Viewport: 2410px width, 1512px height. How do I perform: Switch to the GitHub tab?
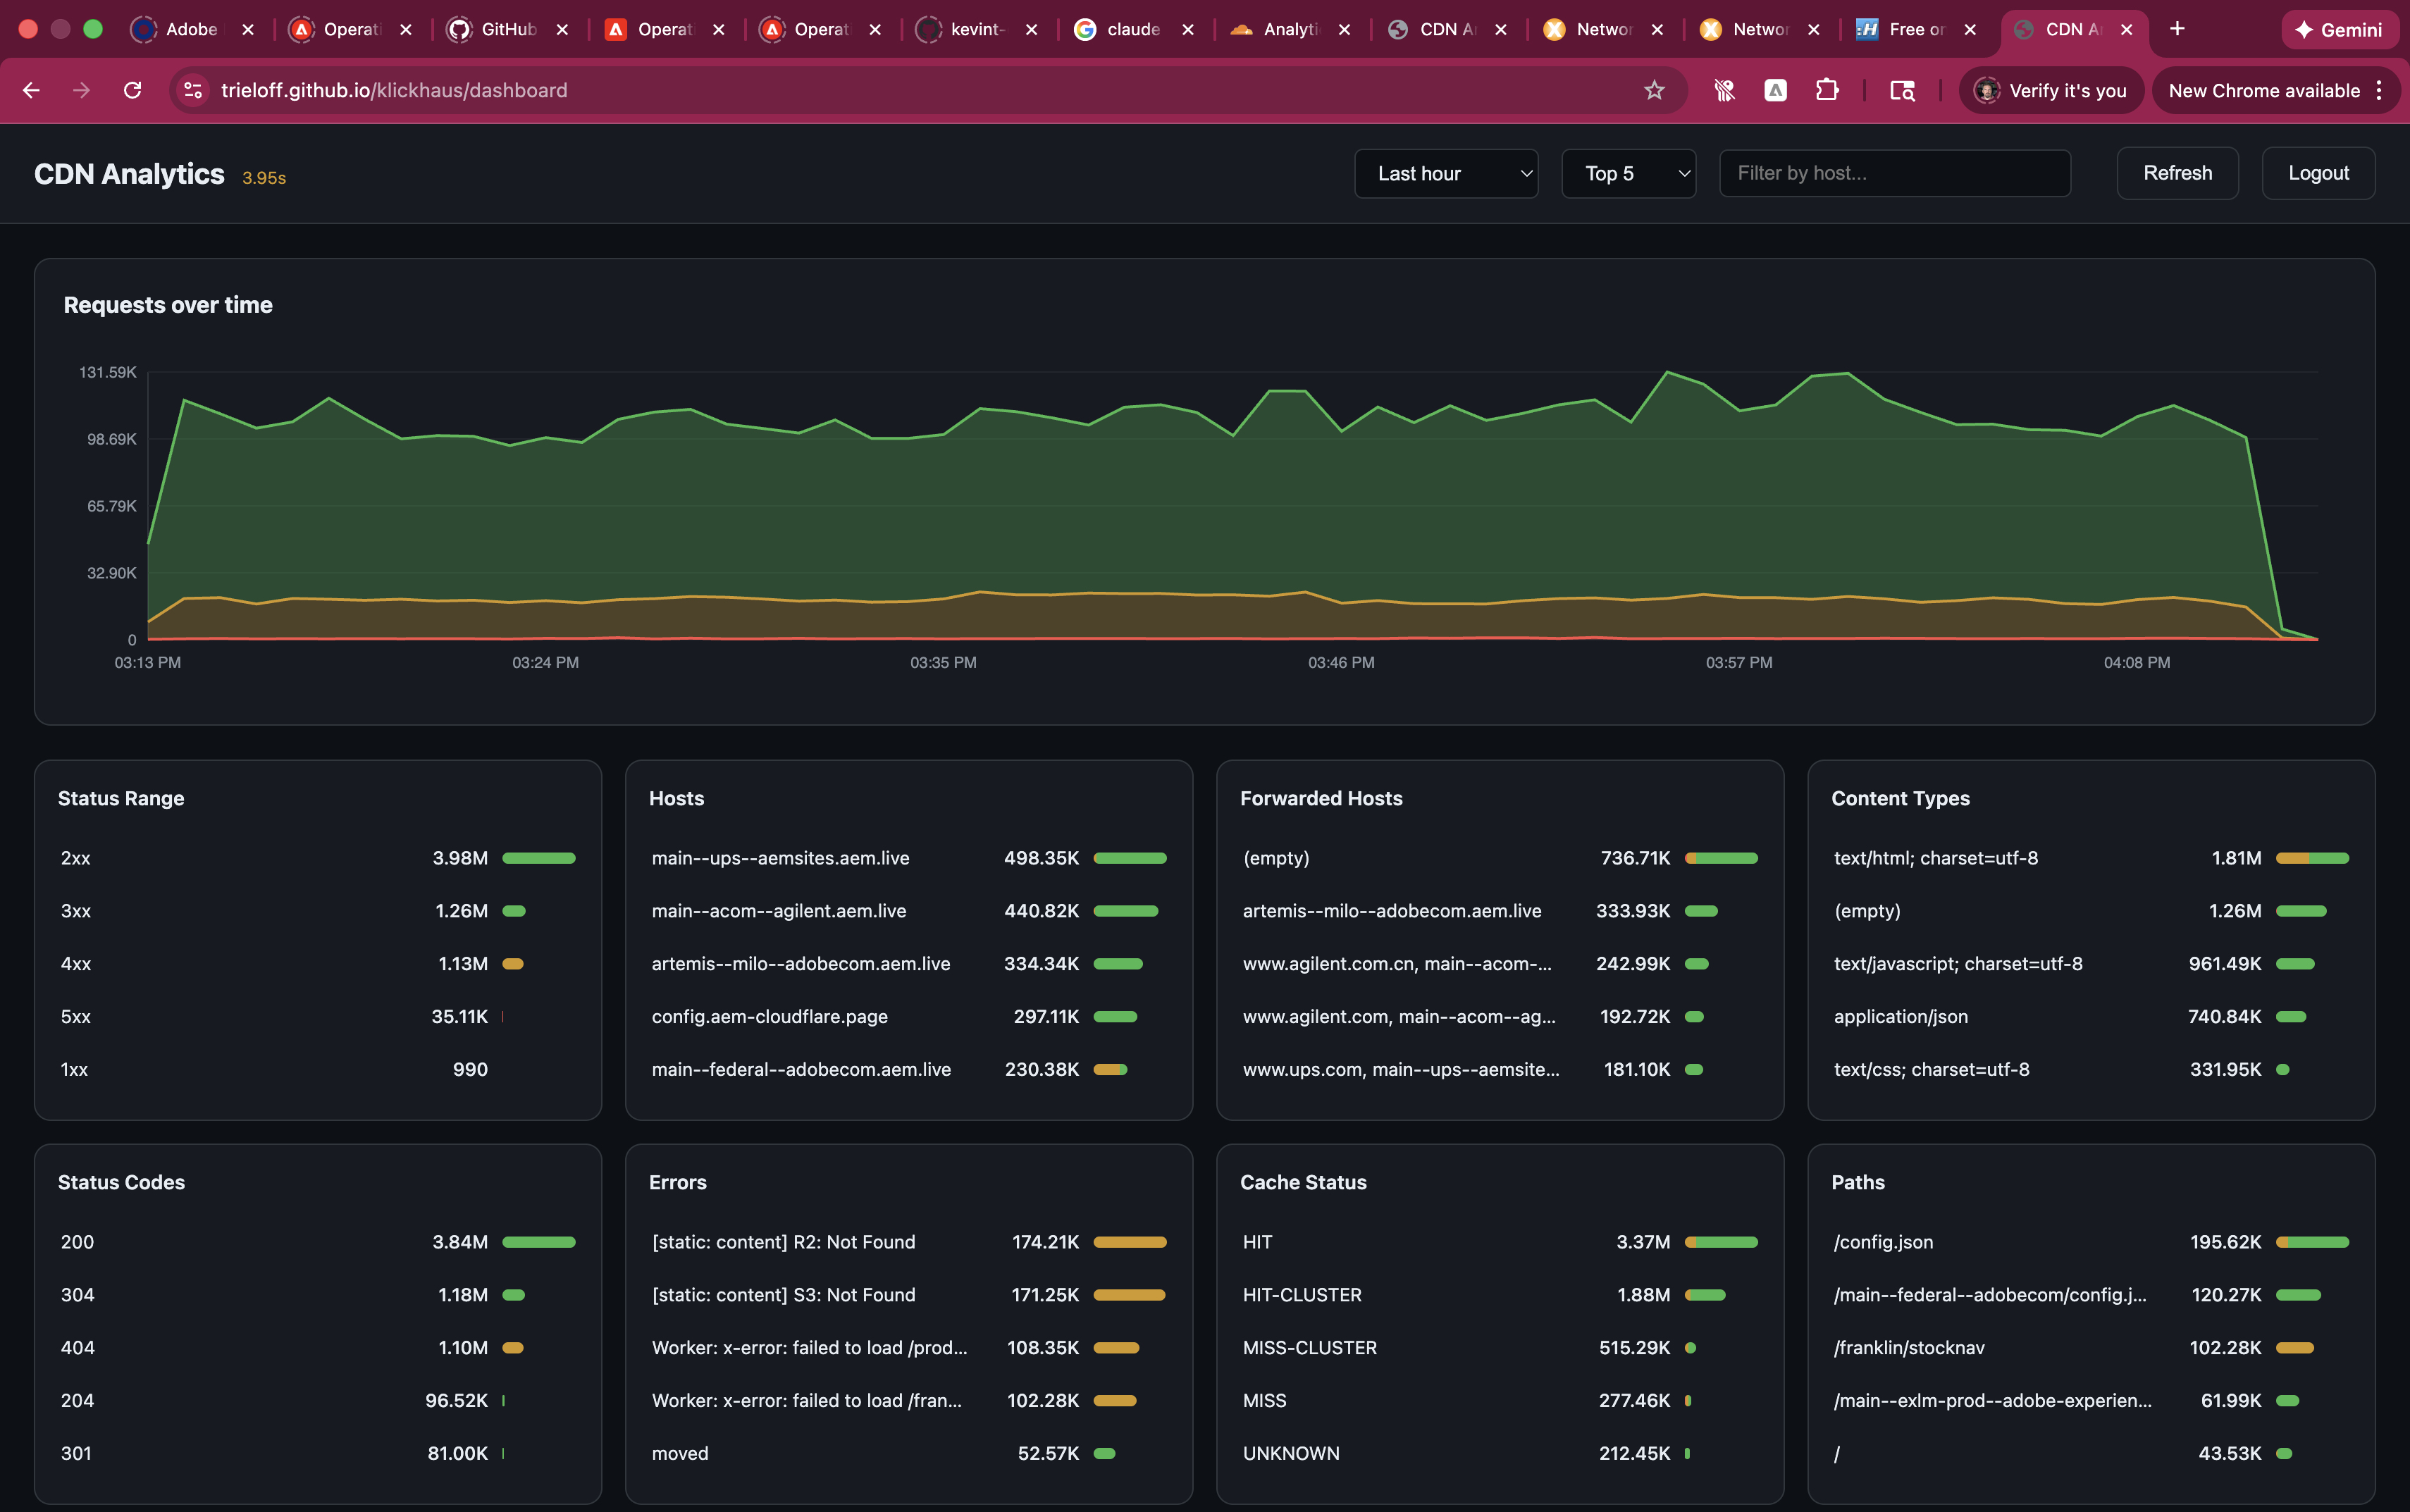pyautogui.click(x=508, y=30)
